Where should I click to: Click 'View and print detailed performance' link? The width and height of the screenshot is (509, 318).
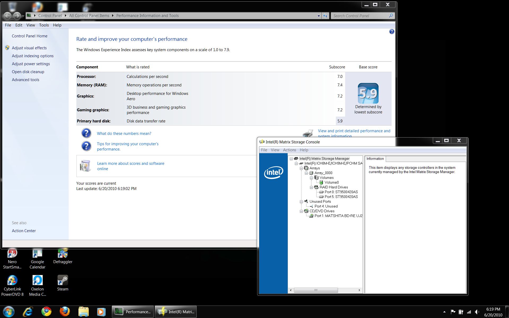click(354, 133)
